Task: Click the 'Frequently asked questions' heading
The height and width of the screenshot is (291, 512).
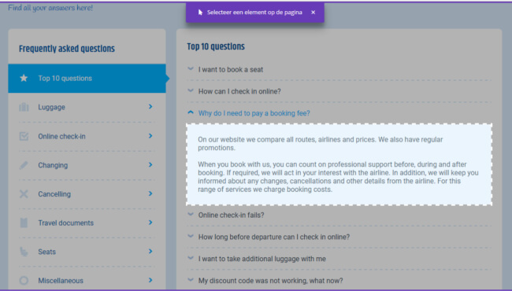Action: (67, 49)
